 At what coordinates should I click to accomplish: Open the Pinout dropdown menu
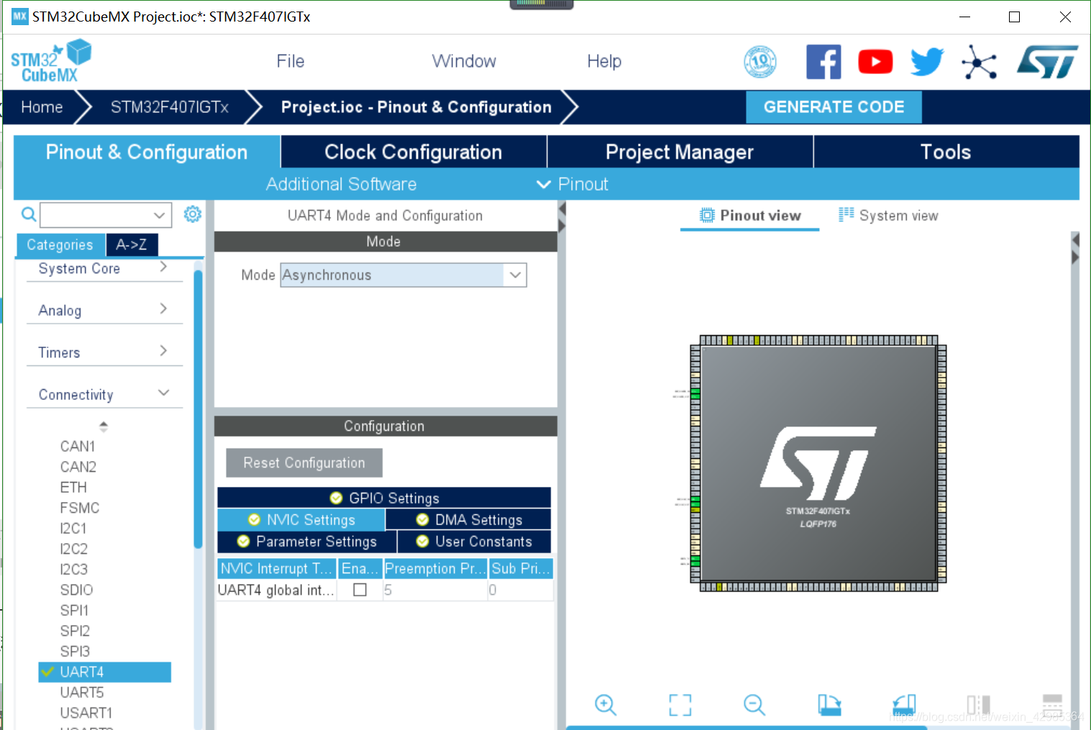(x=573, y=184)
